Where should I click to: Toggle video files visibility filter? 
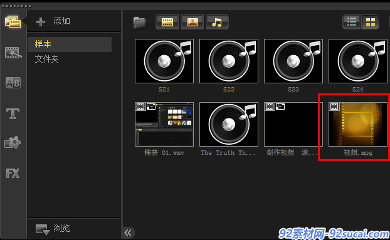click(x=167, y=22)
